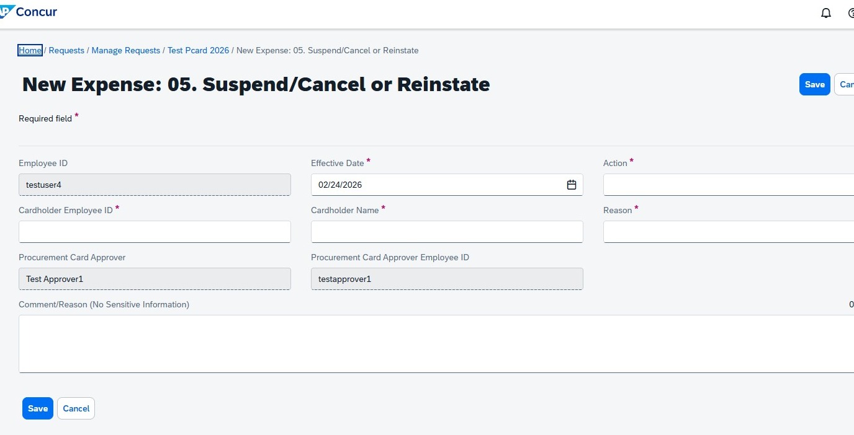Click the Procurement Card Approver field
The width and height of the screenshot is (854, 435).
pyautogui.click(x=155, y=279)
